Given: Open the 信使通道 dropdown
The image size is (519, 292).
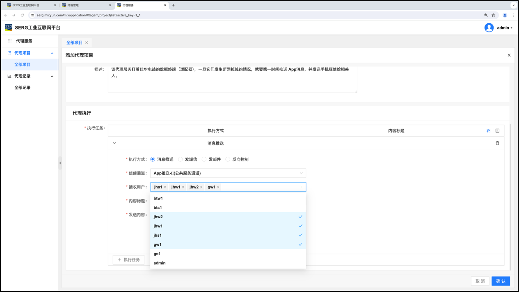Looking at the screenshot, I should click(x=228, y=173).
